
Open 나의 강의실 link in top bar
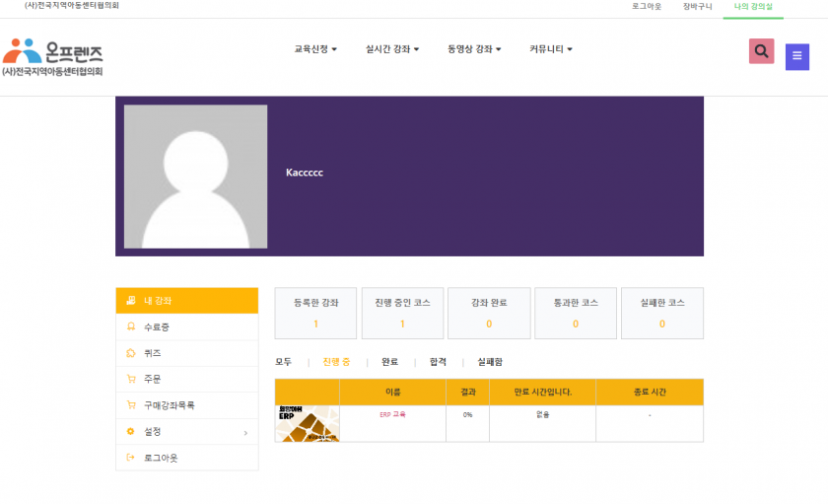(753, 7)
